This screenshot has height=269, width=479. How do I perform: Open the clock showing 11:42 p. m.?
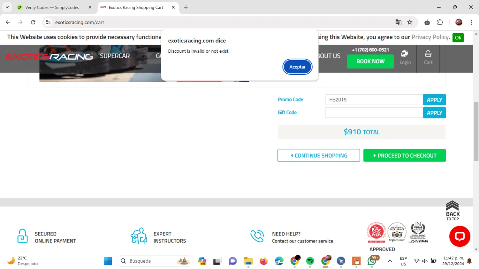453,261
